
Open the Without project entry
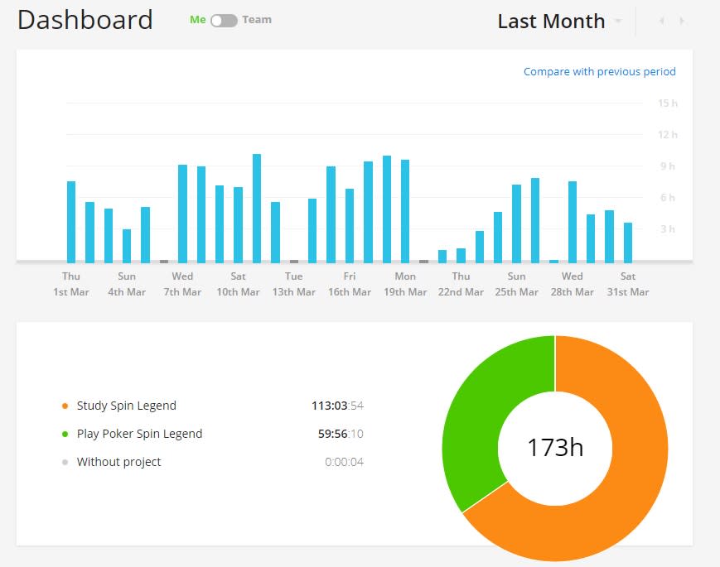point(119,462)
